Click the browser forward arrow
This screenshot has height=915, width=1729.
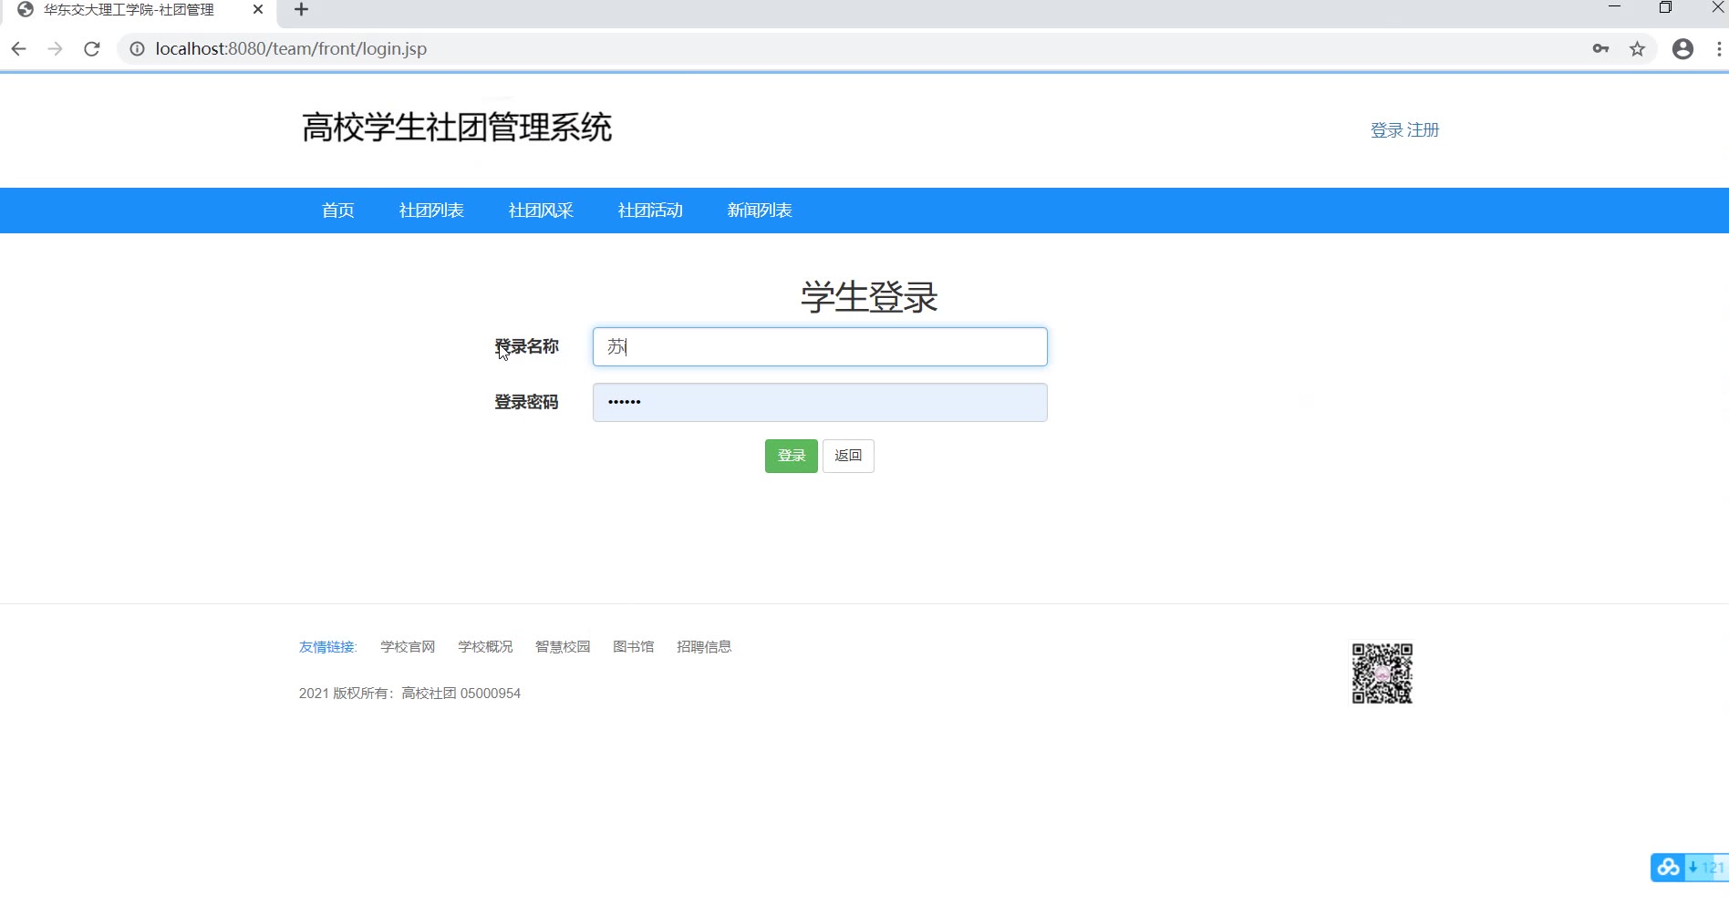tap(55, 49)
